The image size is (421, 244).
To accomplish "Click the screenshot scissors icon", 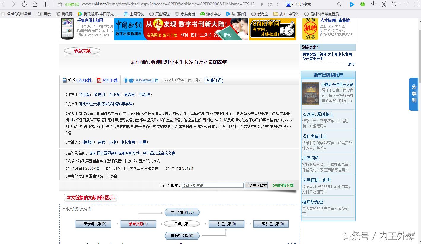I will (x=384, y=4).
